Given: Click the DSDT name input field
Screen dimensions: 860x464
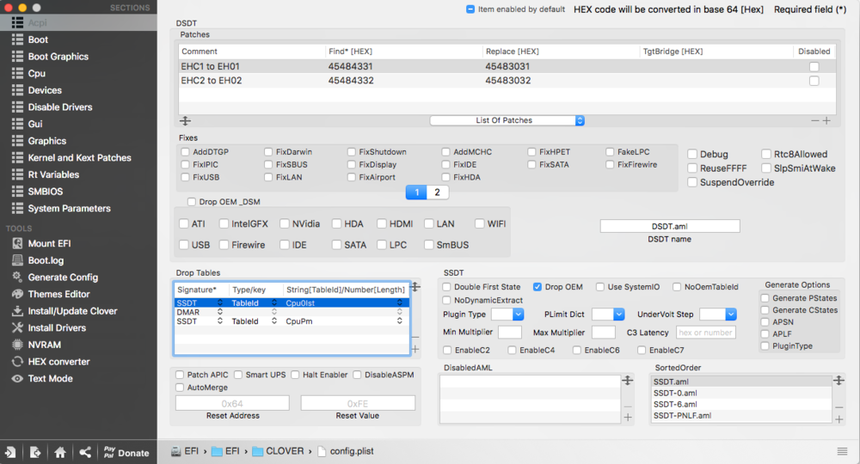Looking at the screenshot, I should (x=670, y=226).
